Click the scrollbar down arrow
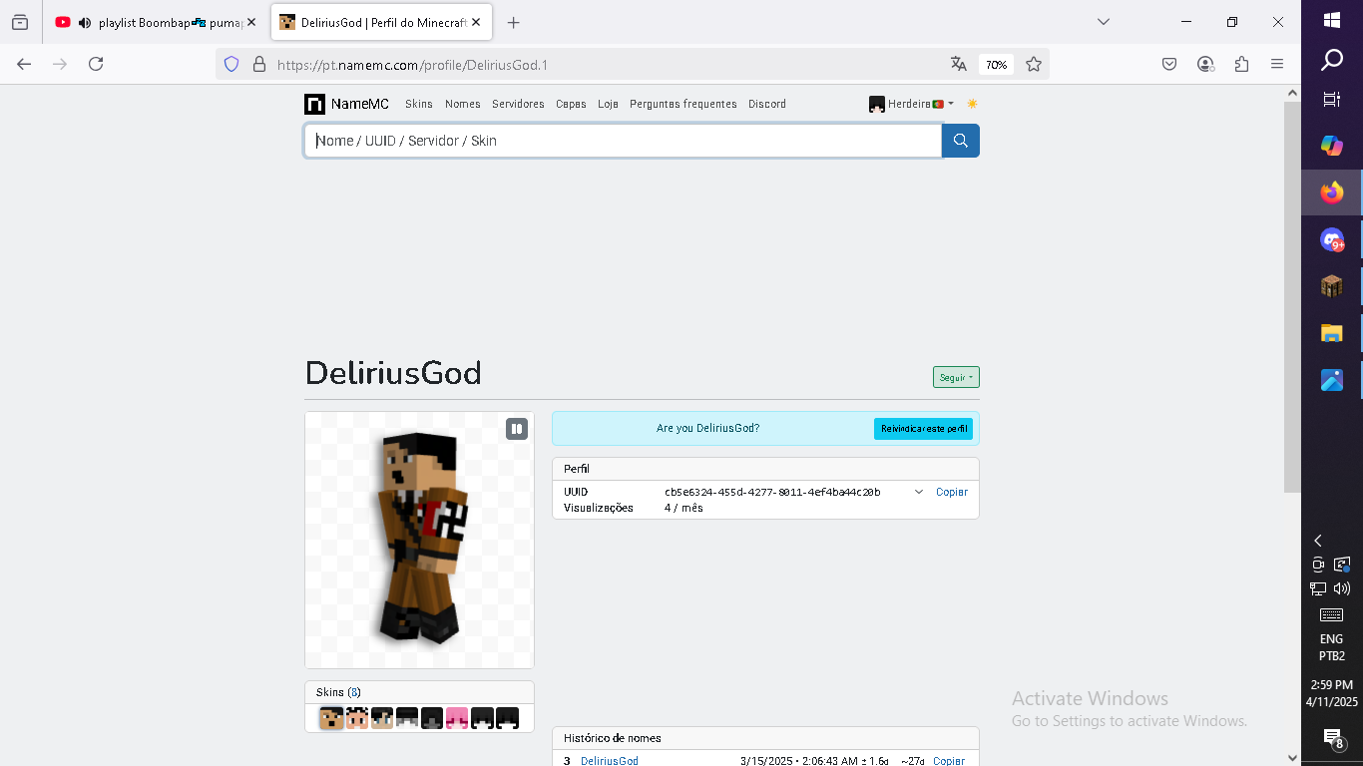 pyautogui.click(x=1292, y=757)
